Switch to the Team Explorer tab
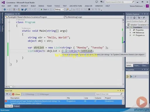 coord(137,66)
